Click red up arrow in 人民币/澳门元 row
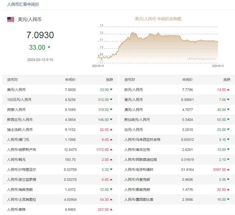This screenshot has width=235, height=215. pos(111,140)
